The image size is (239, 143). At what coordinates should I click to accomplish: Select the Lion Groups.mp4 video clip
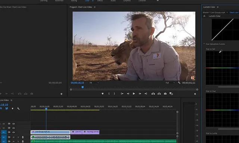pos(50,132)
